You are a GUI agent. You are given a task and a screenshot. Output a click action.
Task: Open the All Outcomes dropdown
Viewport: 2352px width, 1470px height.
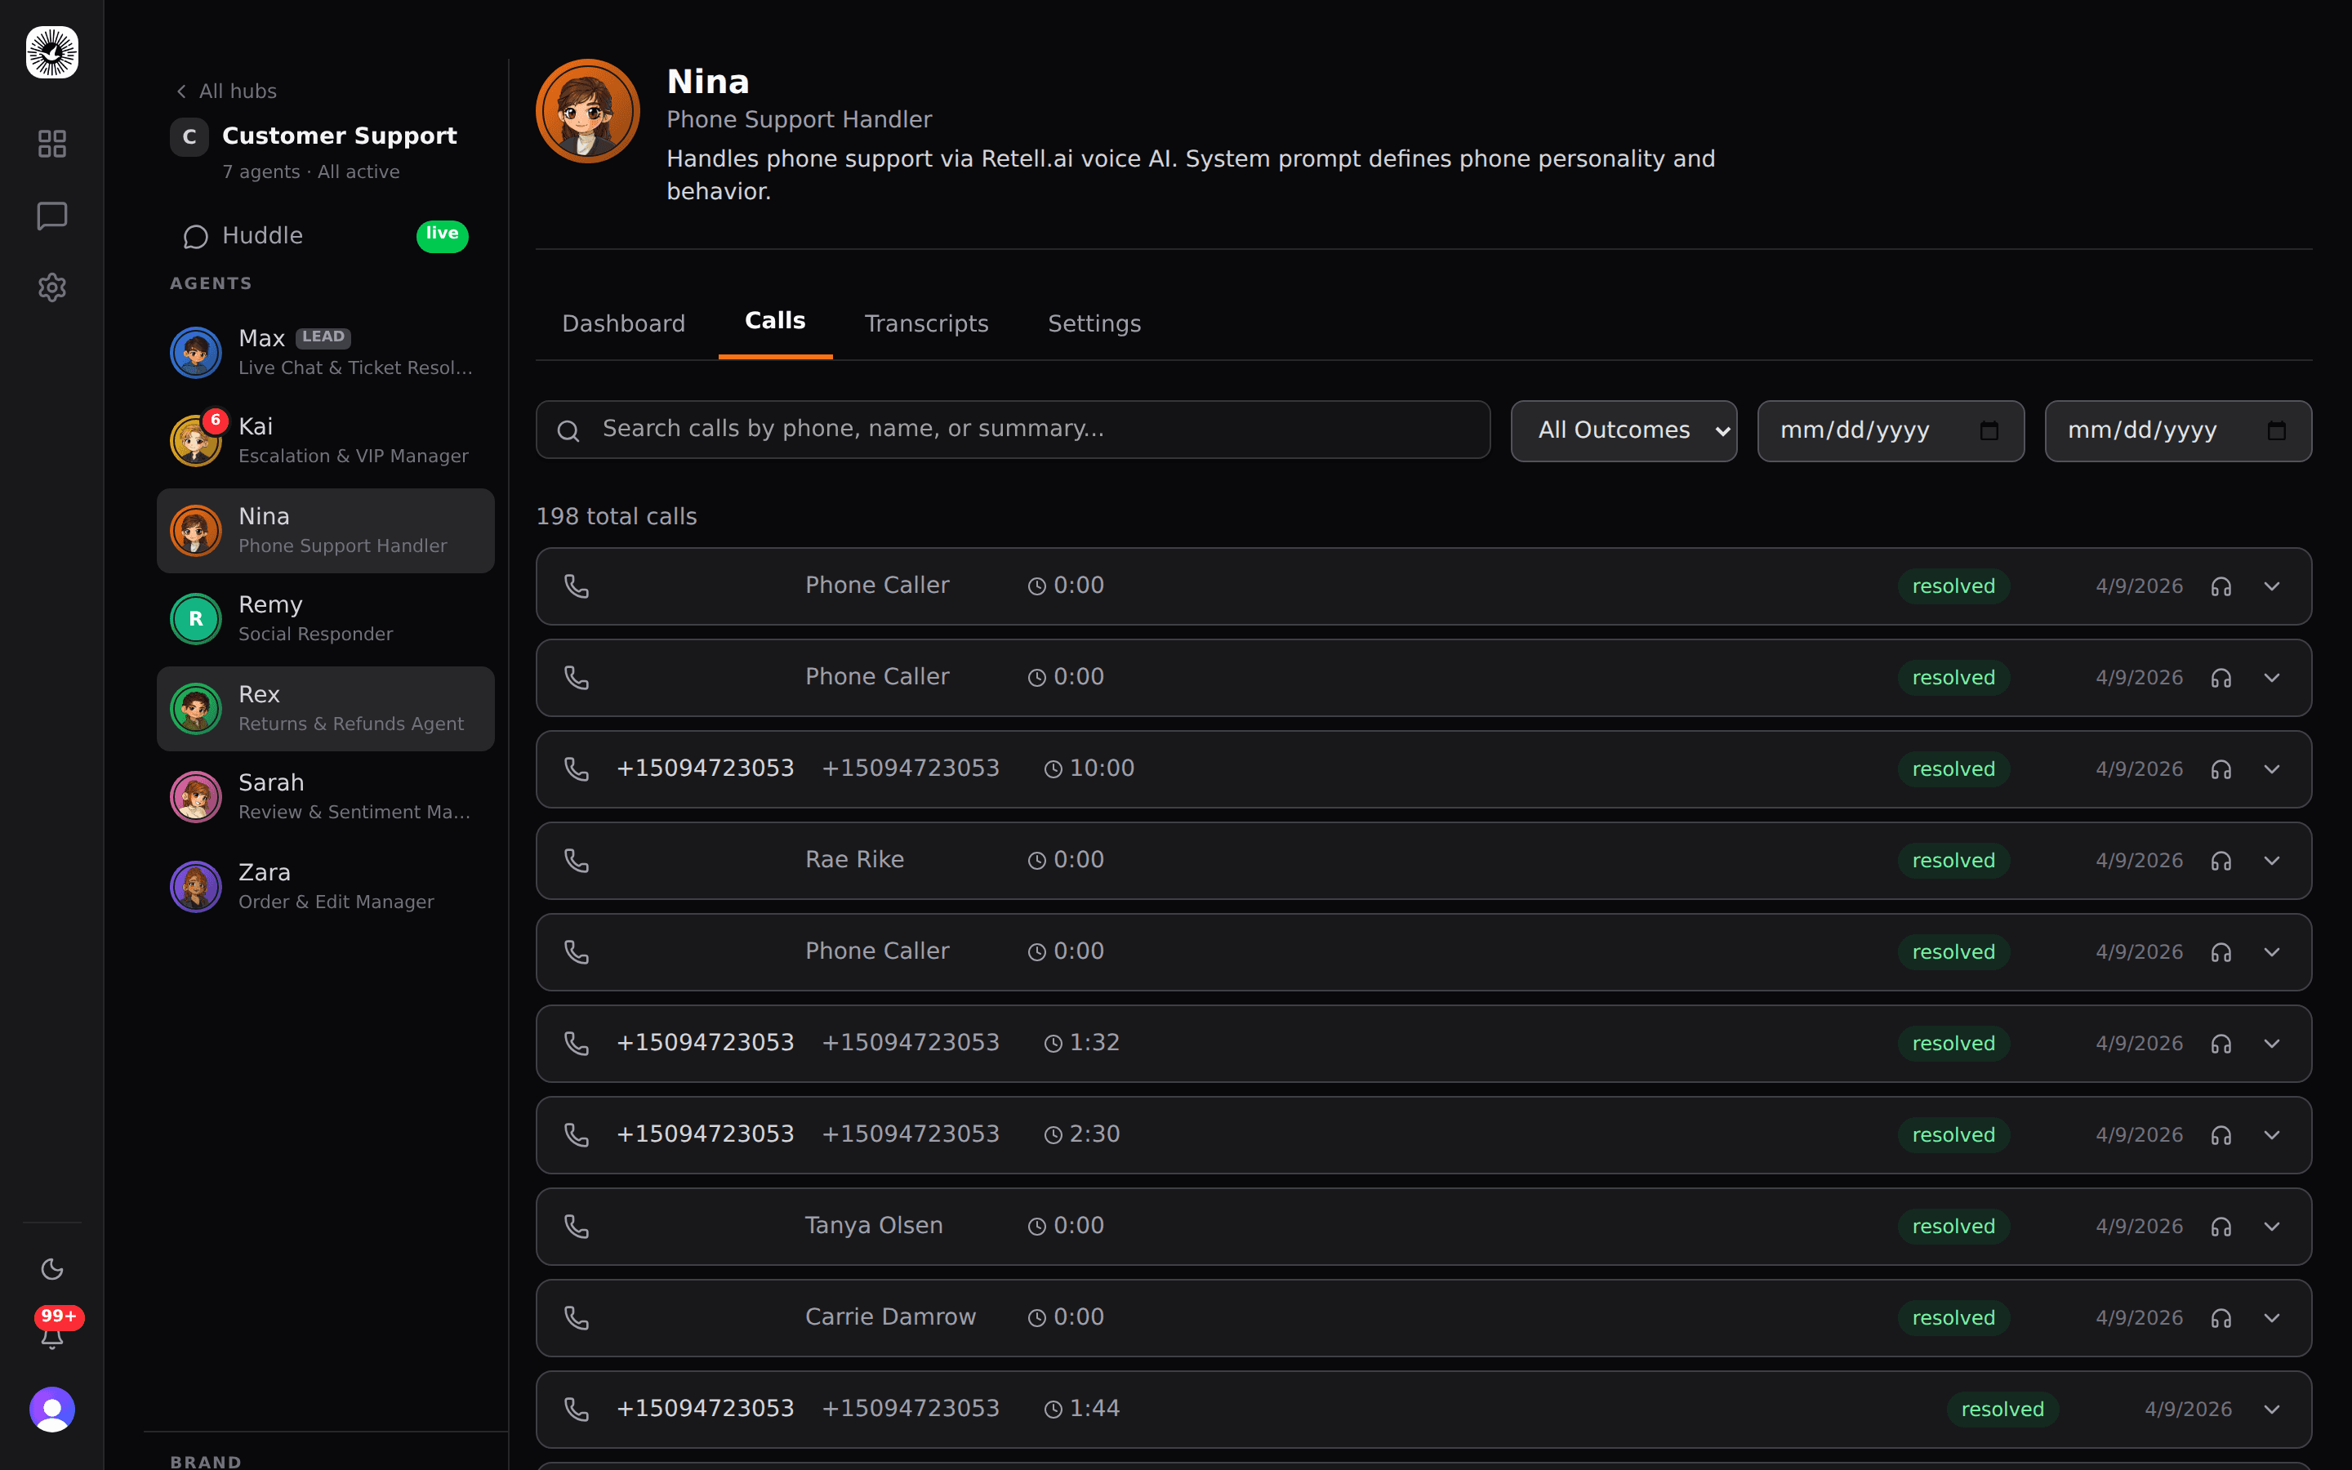click(1623, 430)
